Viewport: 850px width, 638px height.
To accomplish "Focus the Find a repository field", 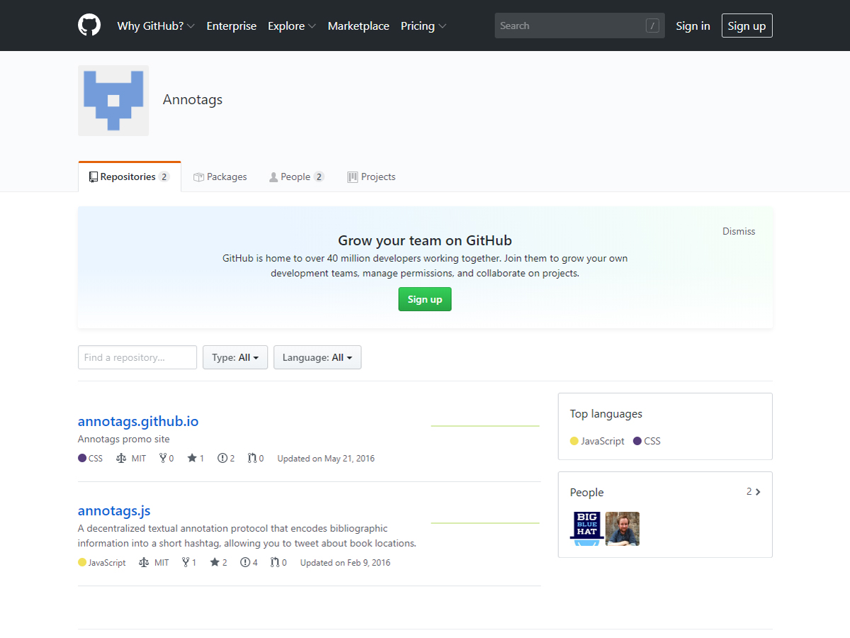I will click(137, 357).
